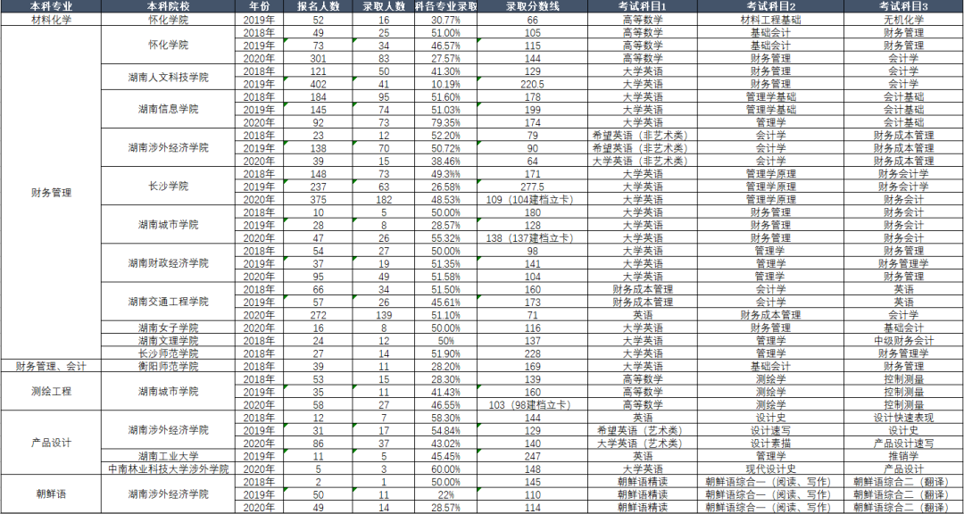Image resolution: width=964 pixels, height=514 pixels.
Task: Select the 朝鲜语 major cell
Action: click(51, 493)
